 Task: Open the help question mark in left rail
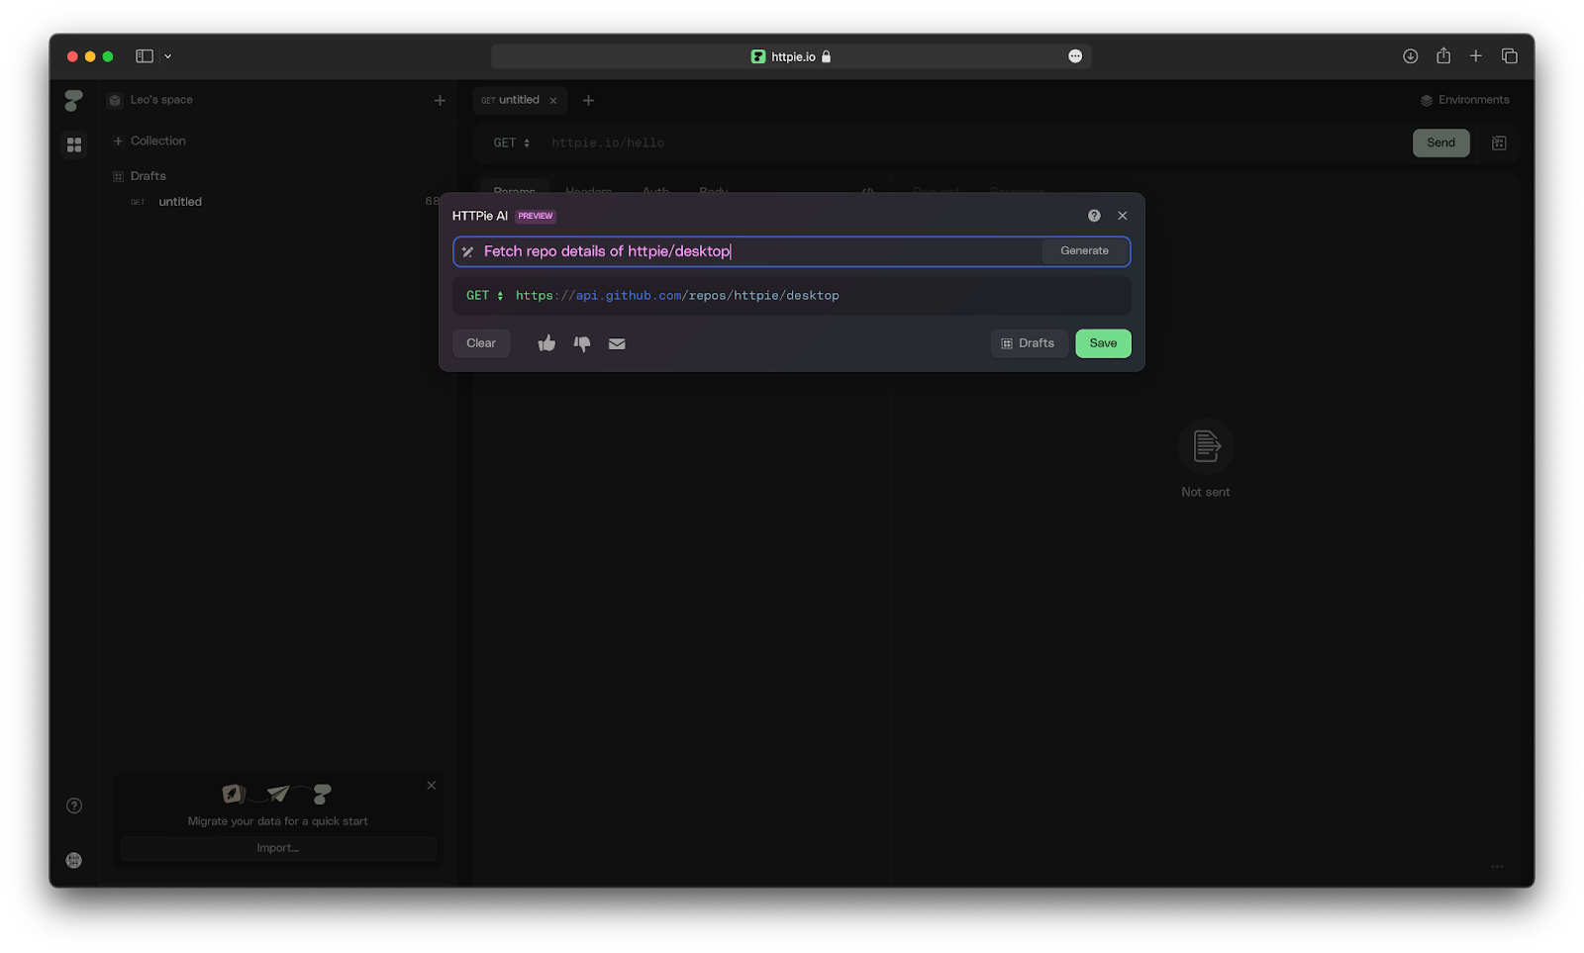[x=74, y=806]
